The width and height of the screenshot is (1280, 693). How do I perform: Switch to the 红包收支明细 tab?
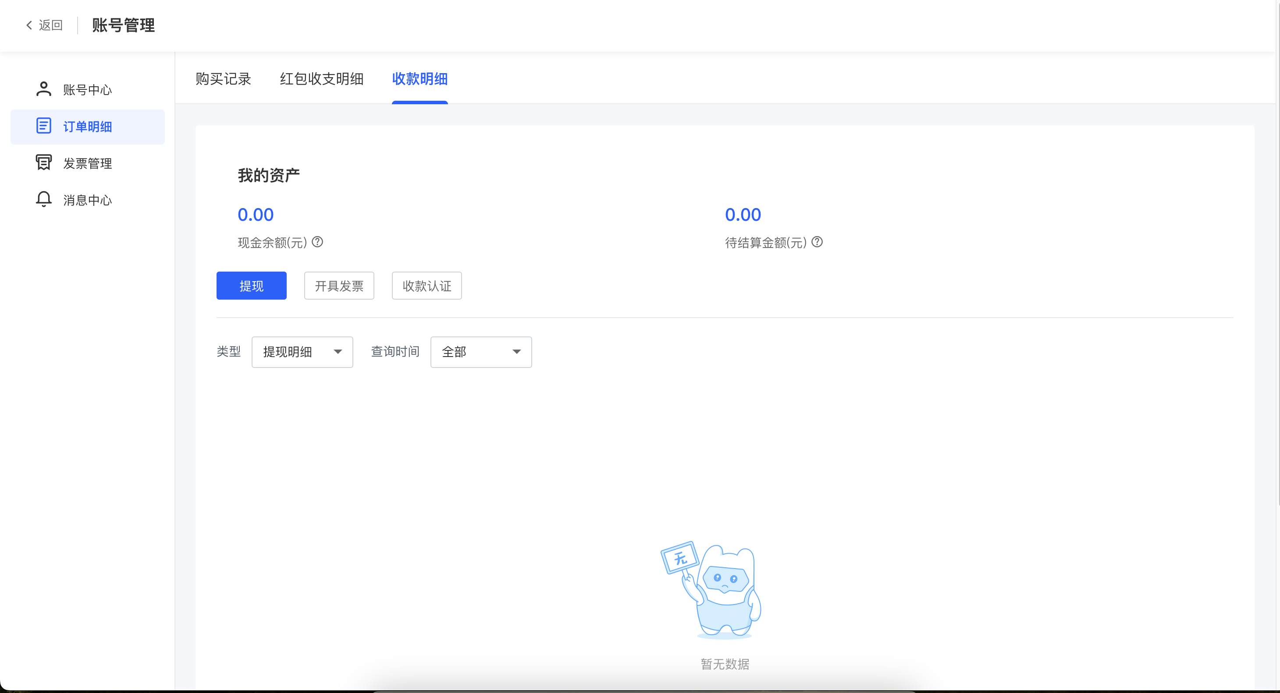pyautogui.click(x=321, y=79)
